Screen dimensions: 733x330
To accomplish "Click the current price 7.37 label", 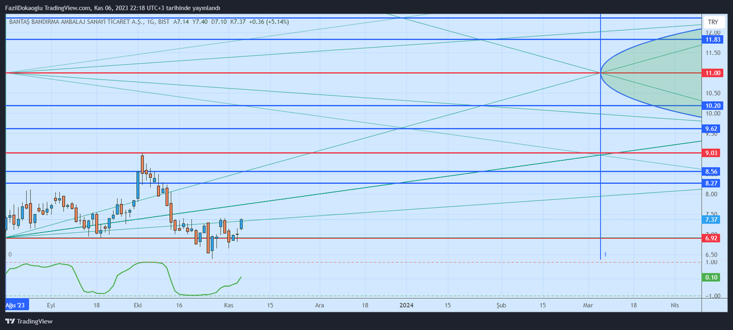I will click(x=710, y=219).
